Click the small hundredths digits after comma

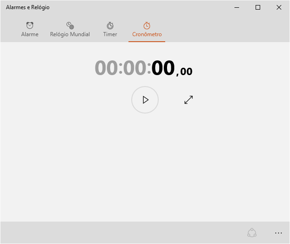coord(186,71)
